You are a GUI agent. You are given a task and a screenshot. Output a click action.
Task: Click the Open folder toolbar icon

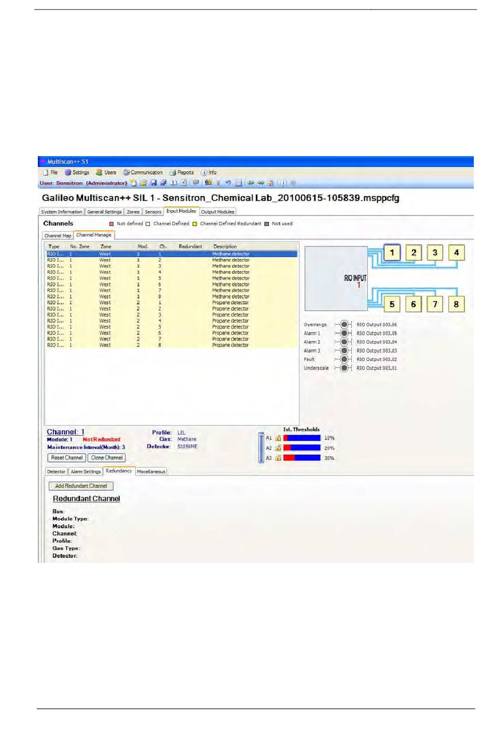(143, 183)
